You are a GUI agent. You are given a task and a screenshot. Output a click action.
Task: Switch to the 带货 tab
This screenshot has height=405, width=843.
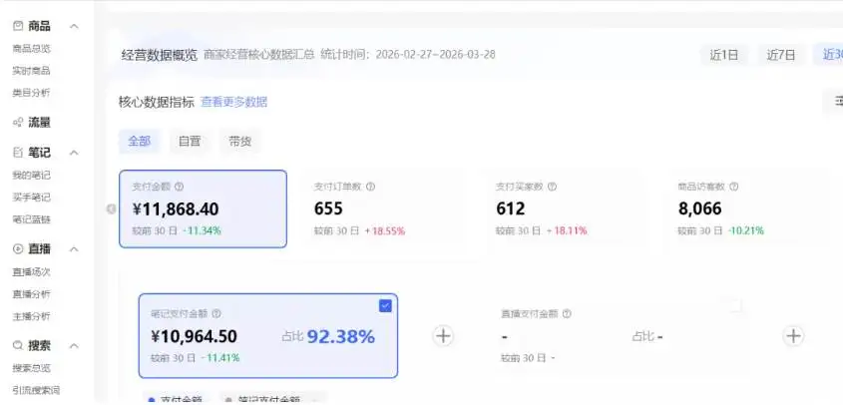[x=239, y=142]
